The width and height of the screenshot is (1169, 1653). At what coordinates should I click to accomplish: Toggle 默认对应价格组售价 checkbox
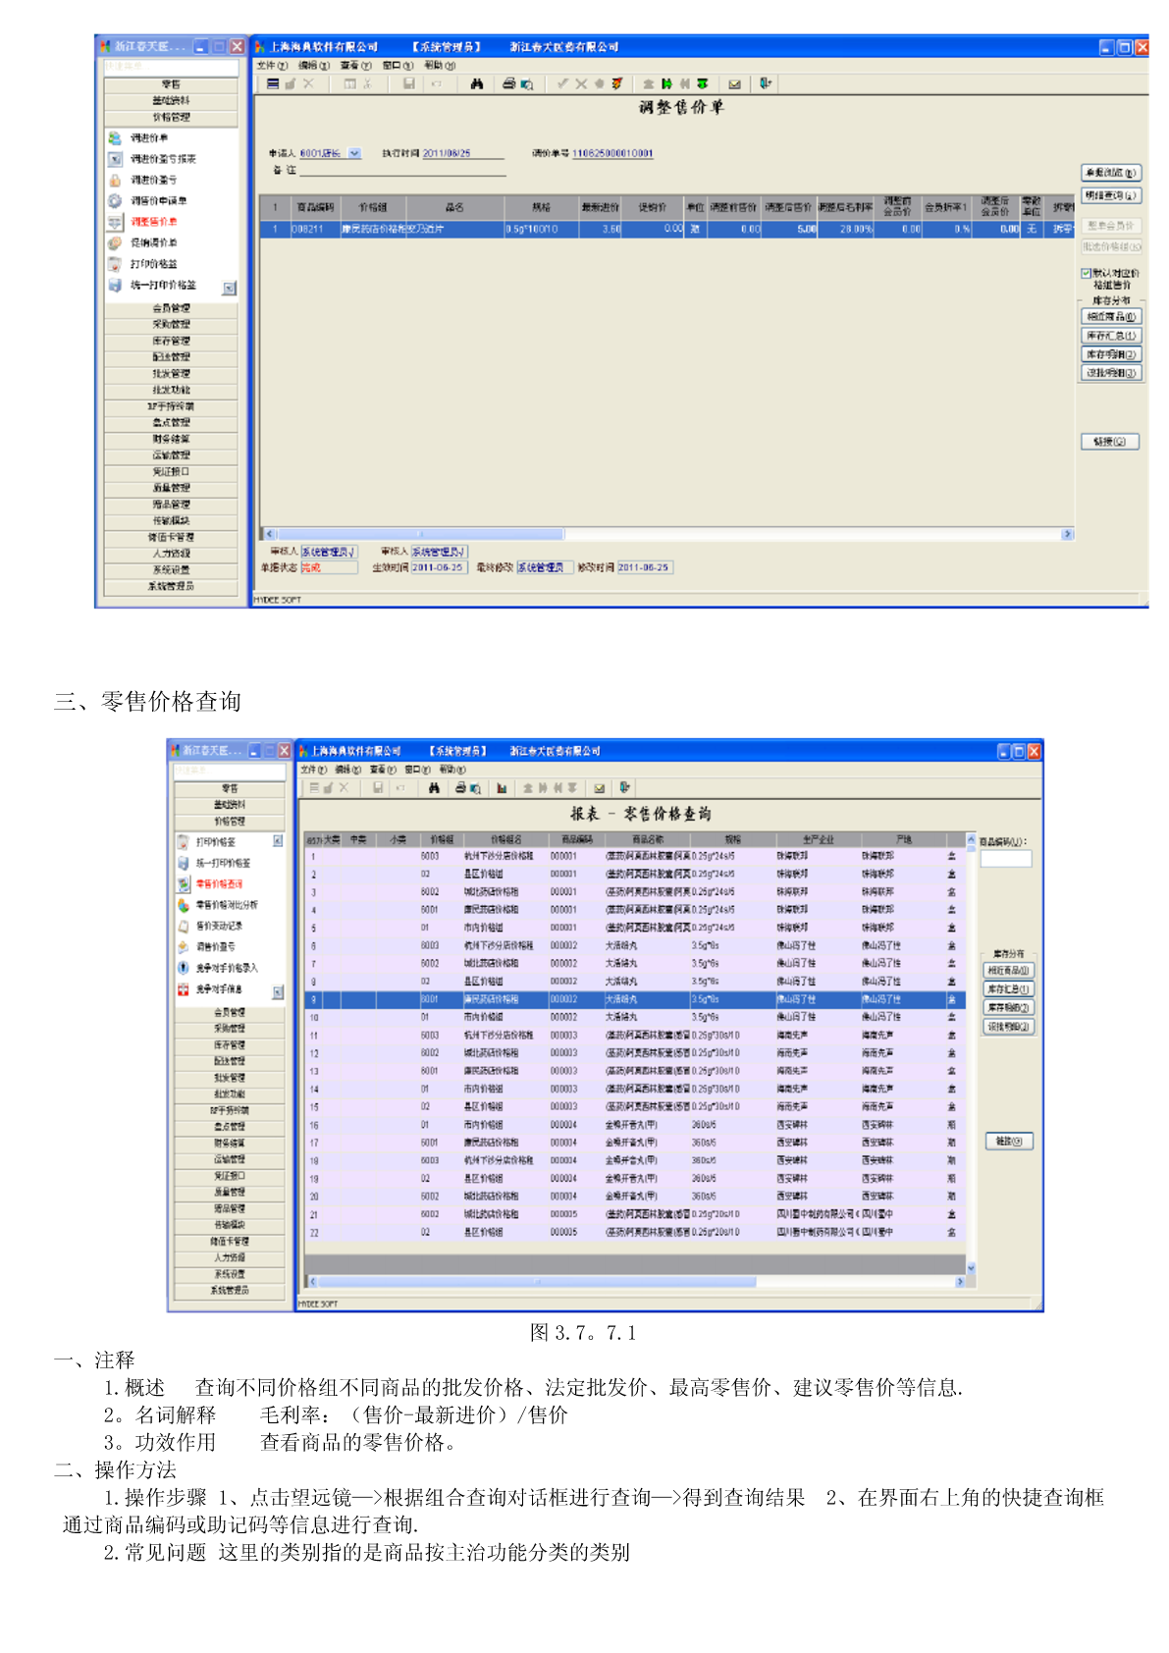(x=1087, y=274)
